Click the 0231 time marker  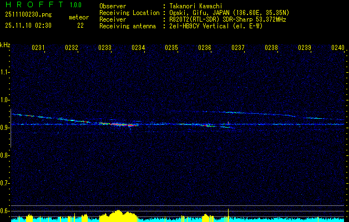point(38,48)
